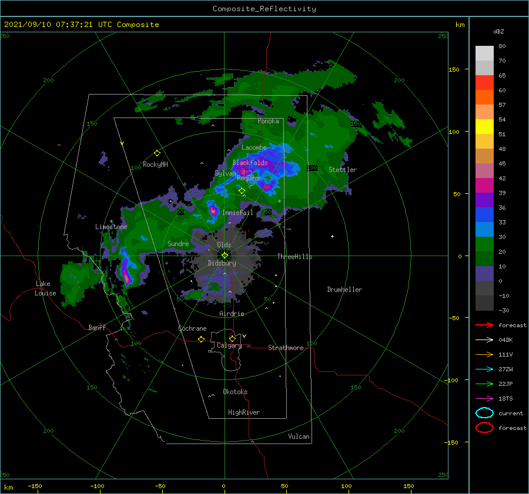This screenshot has height=494, width=529.
Task: Click the Limestone label
Action: 111,227
